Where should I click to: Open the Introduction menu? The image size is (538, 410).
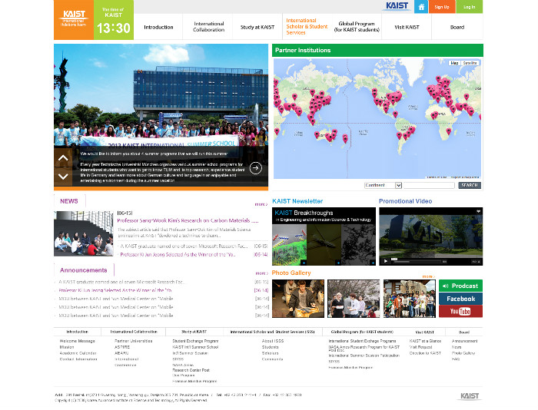click(x=158, y=27)
